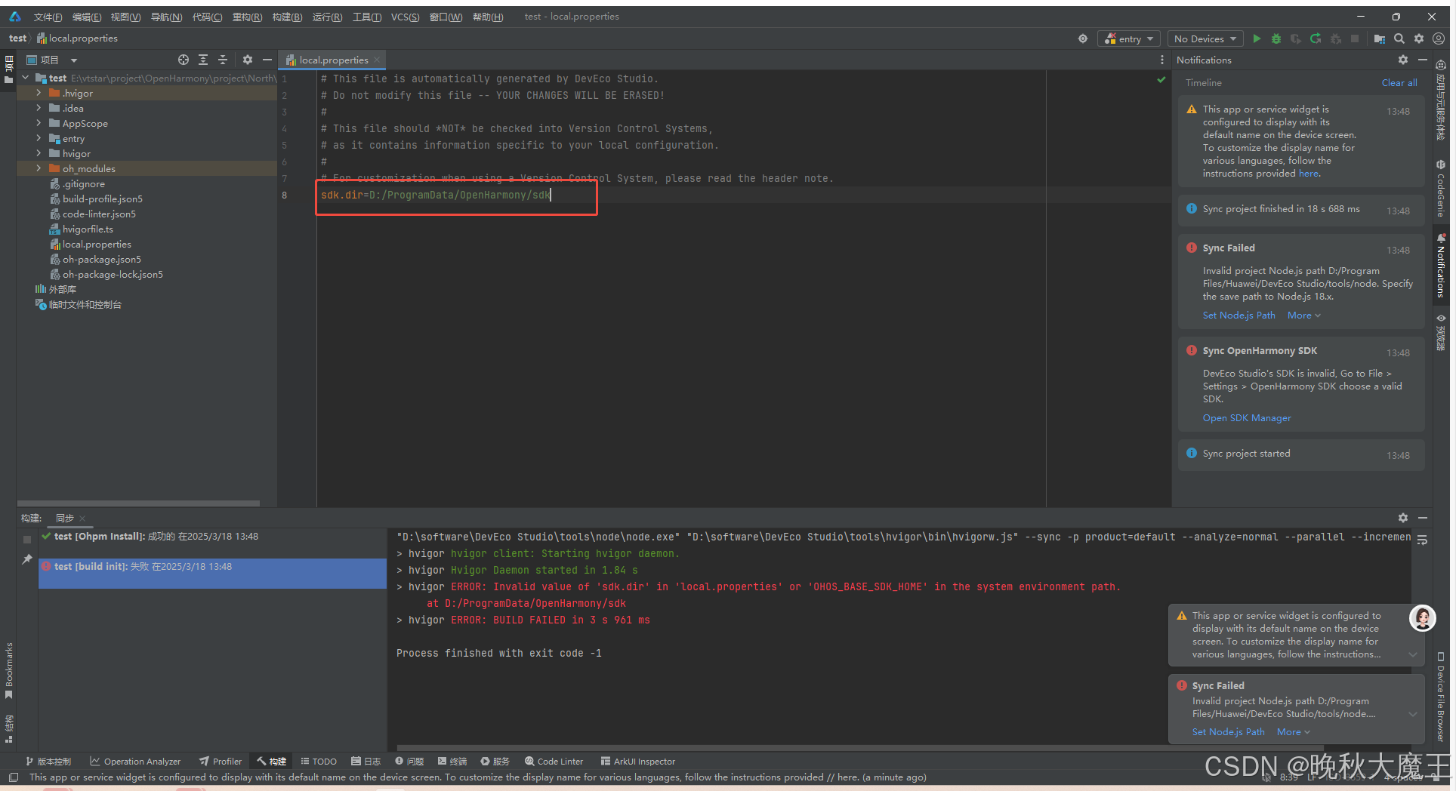The image size is (1456, 791).
Task: Open the No Devices dropdown
Action: (x=1205, y=38)
